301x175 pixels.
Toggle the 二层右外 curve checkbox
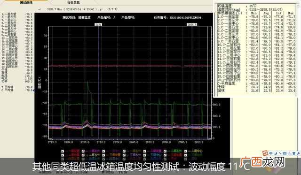point(83,155)
